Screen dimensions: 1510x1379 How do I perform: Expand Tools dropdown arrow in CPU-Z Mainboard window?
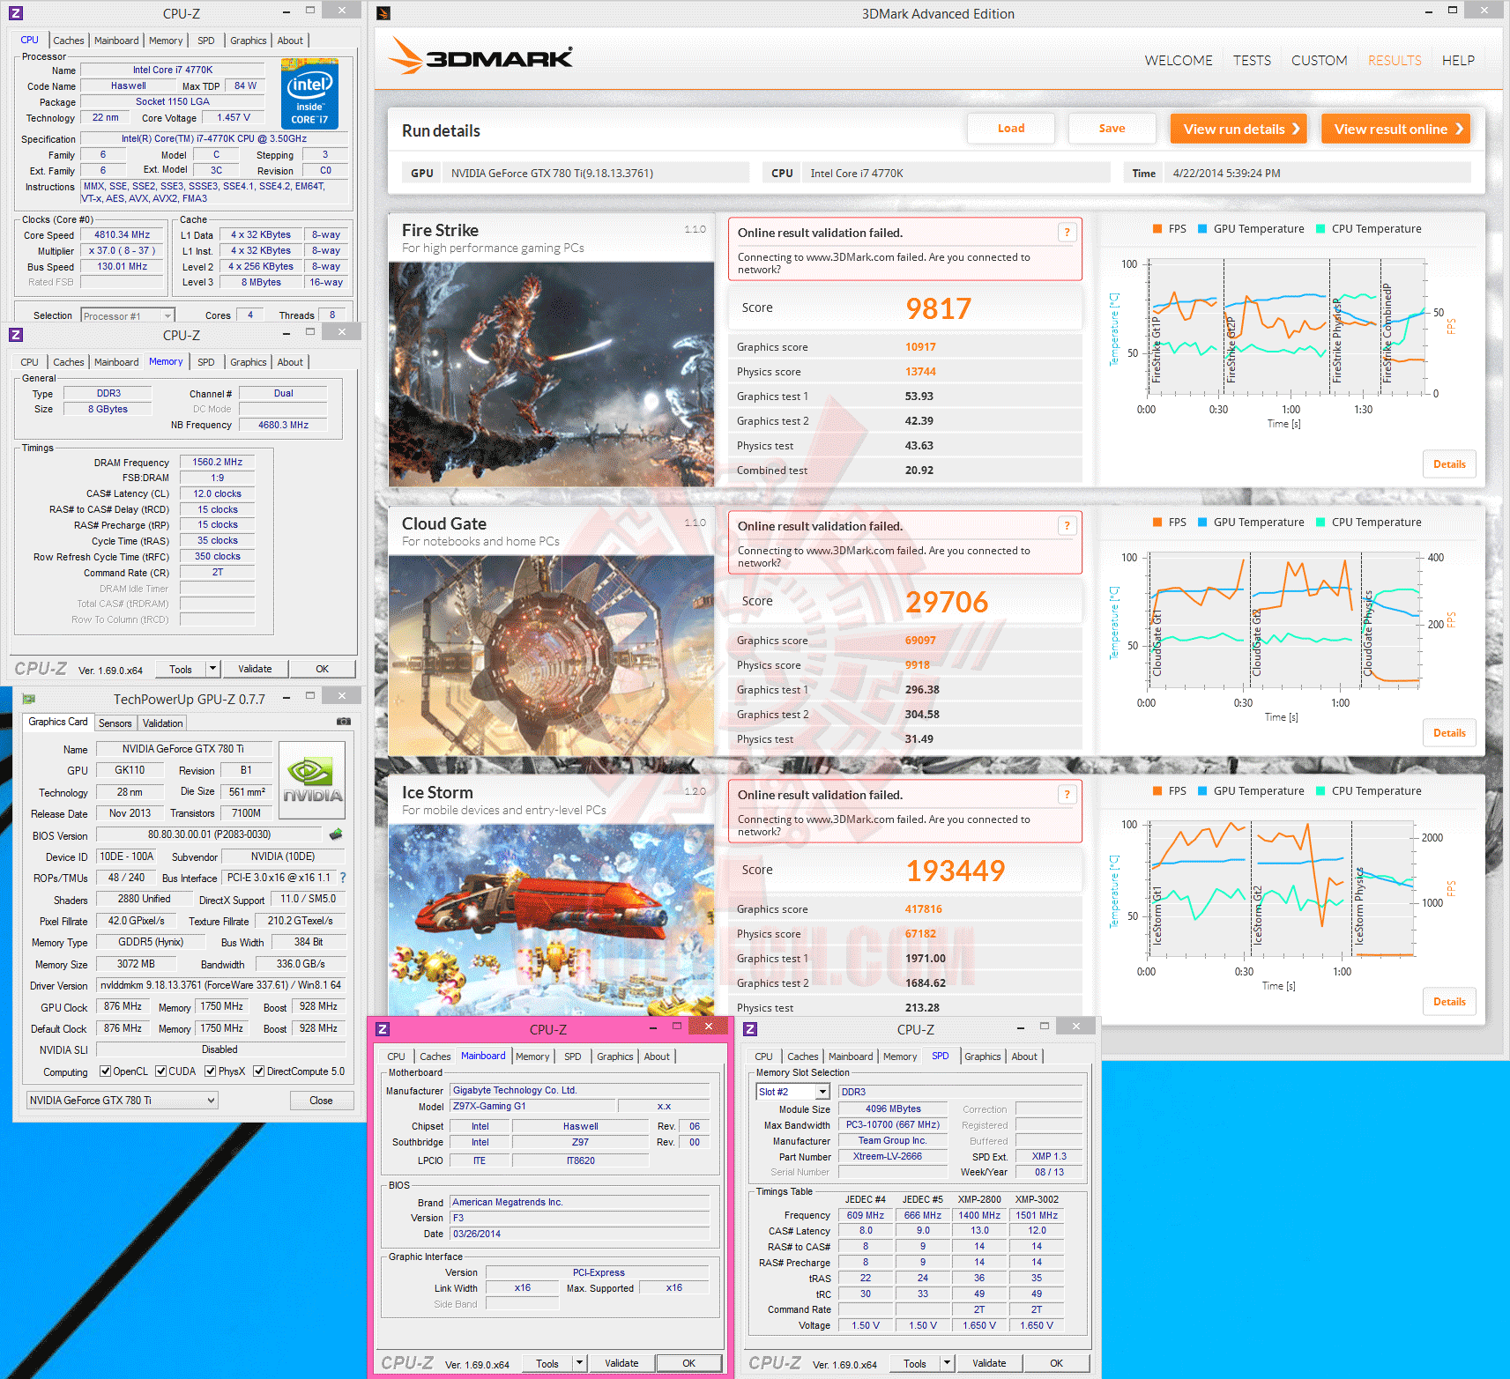click(580, 1363)
